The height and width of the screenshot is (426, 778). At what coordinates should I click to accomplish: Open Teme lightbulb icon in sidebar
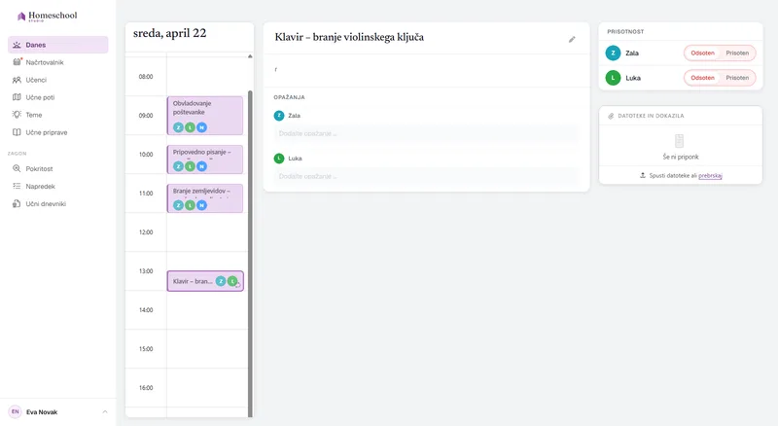17,115
